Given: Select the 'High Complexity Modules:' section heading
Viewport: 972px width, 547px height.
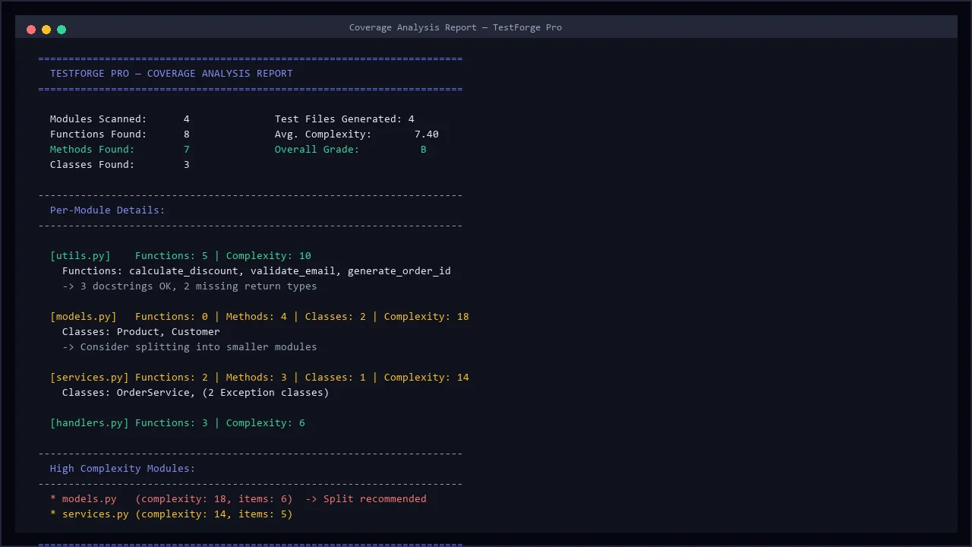Looking at the screenshot, I should click(123, 469).
